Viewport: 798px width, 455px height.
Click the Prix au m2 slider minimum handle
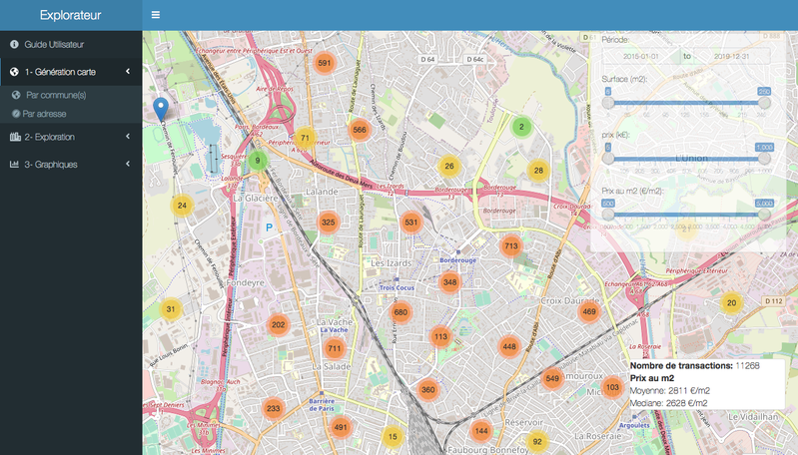click(608, 215)
